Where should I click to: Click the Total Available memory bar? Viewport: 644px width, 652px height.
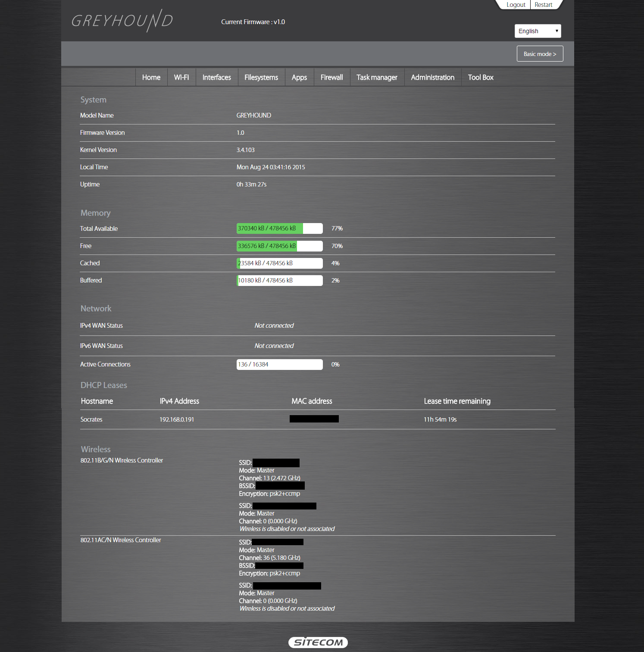pyautogui.click(x=280, y=228)
